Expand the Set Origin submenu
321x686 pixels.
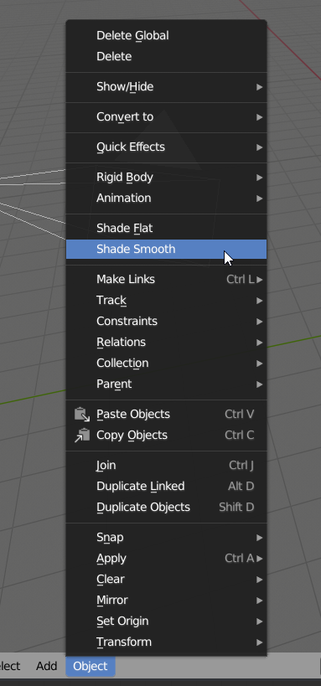tap(166, 621)
